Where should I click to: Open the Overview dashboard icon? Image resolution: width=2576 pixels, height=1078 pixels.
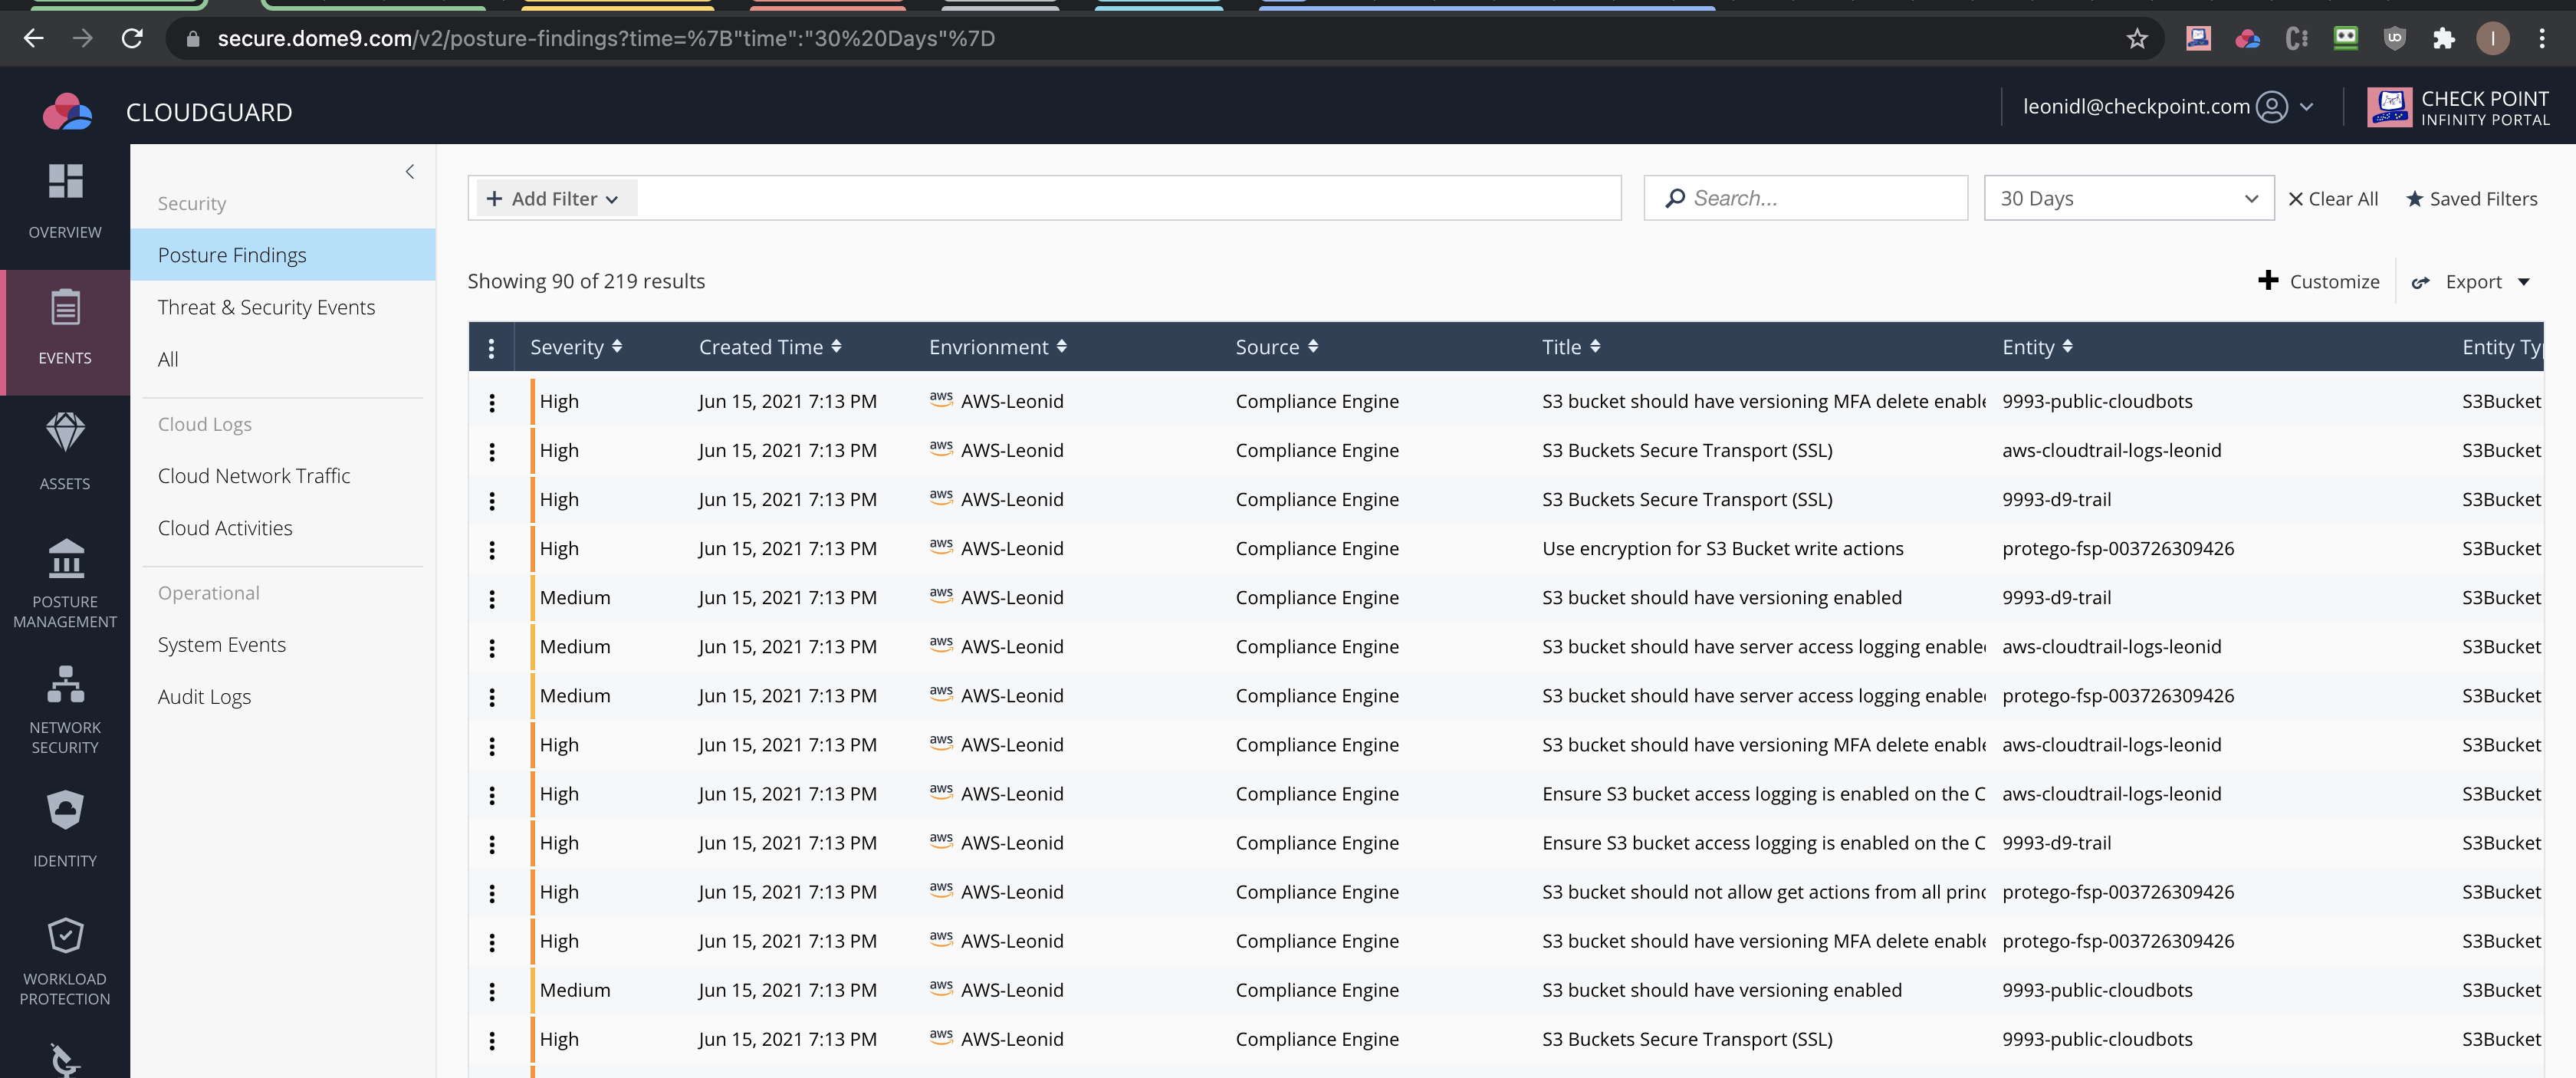click(65, 182)
